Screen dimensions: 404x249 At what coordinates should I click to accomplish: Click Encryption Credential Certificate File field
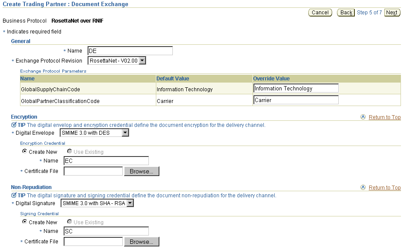[x=93, y=171]
